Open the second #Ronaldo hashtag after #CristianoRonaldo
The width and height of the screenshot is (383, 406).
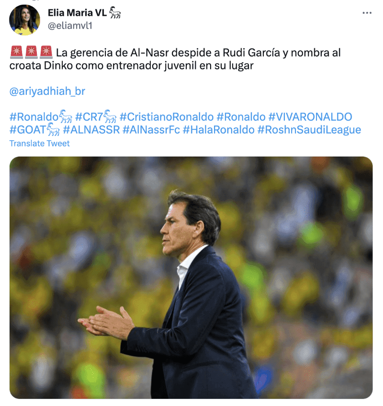[241, 117]
